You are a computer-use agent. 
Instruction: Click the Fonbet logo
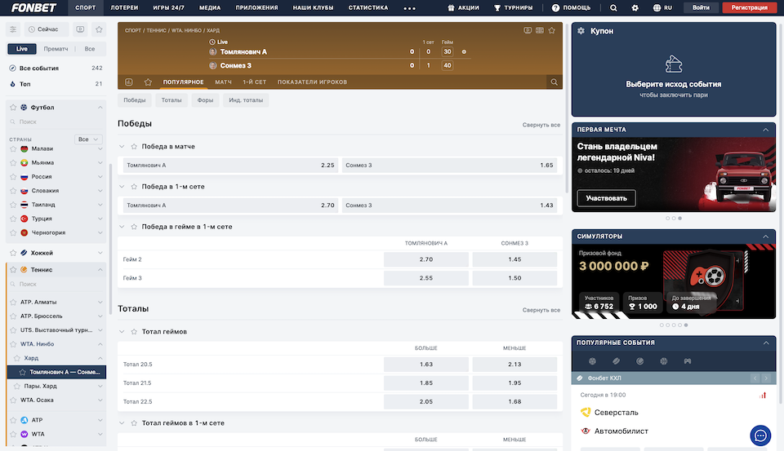tap(33, 8)
